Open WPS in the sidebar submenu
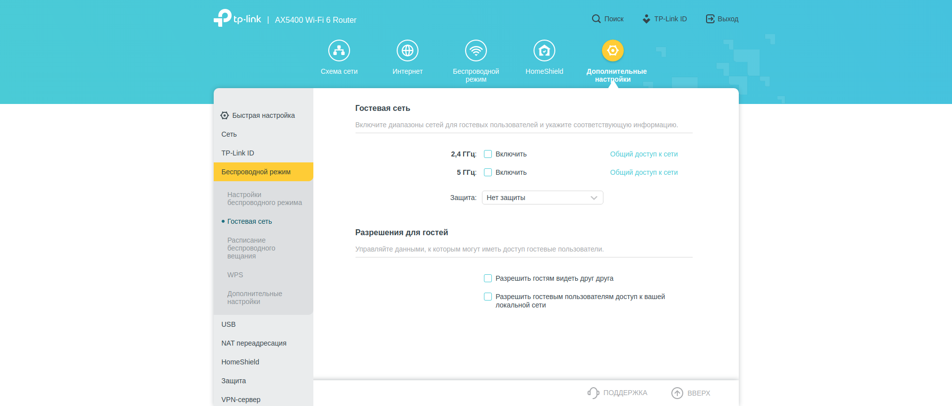This screenshot has width=952, height=406. (235, 275)
